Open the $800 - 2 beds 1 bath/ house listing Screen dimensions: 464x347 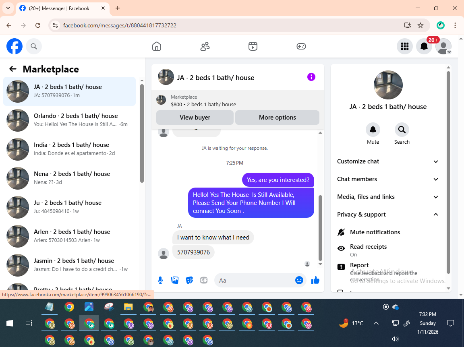coord(203,104)
